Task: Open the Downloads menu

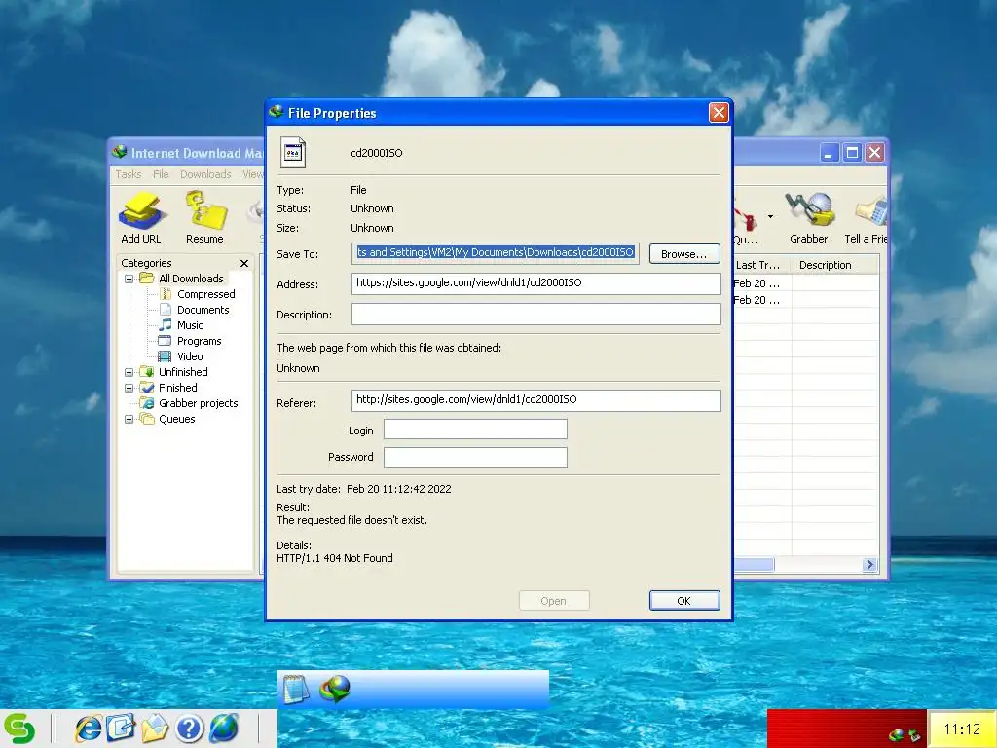Action: 205,174
